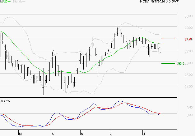Click the 2400 price axis label
This screenshot has height=136, width=195.
coord(188,87)
